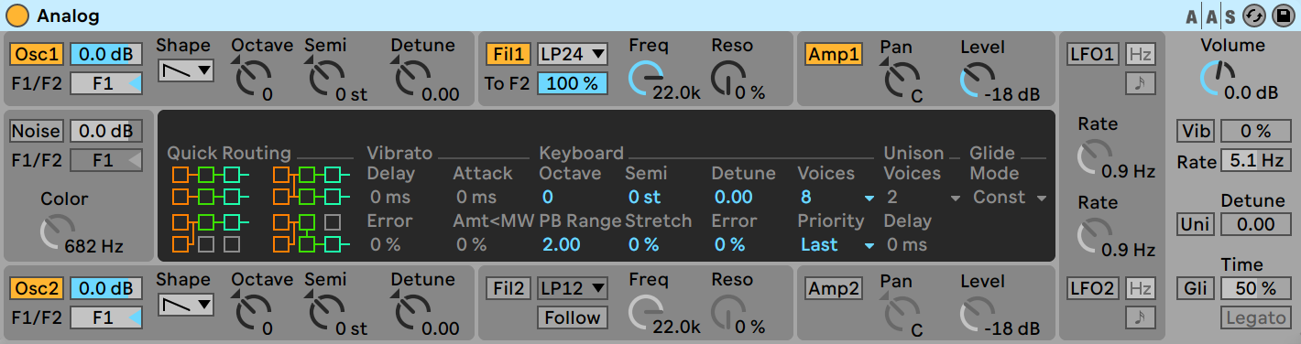Select the last Quick Routing diagram
Viewport: 1301px width, 344px height.
click(312, 233)
